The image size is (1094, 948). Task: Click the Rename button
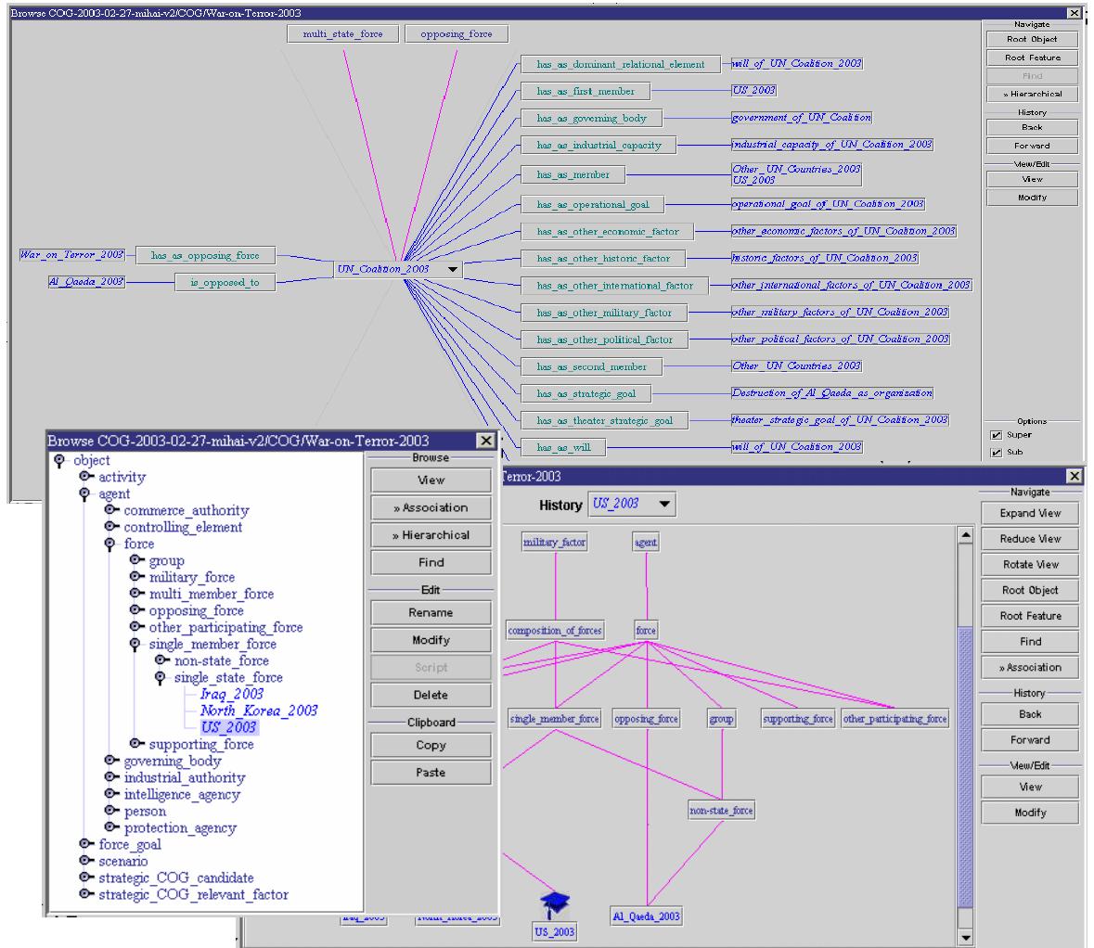pyautogui.click(x=431, y=612)
